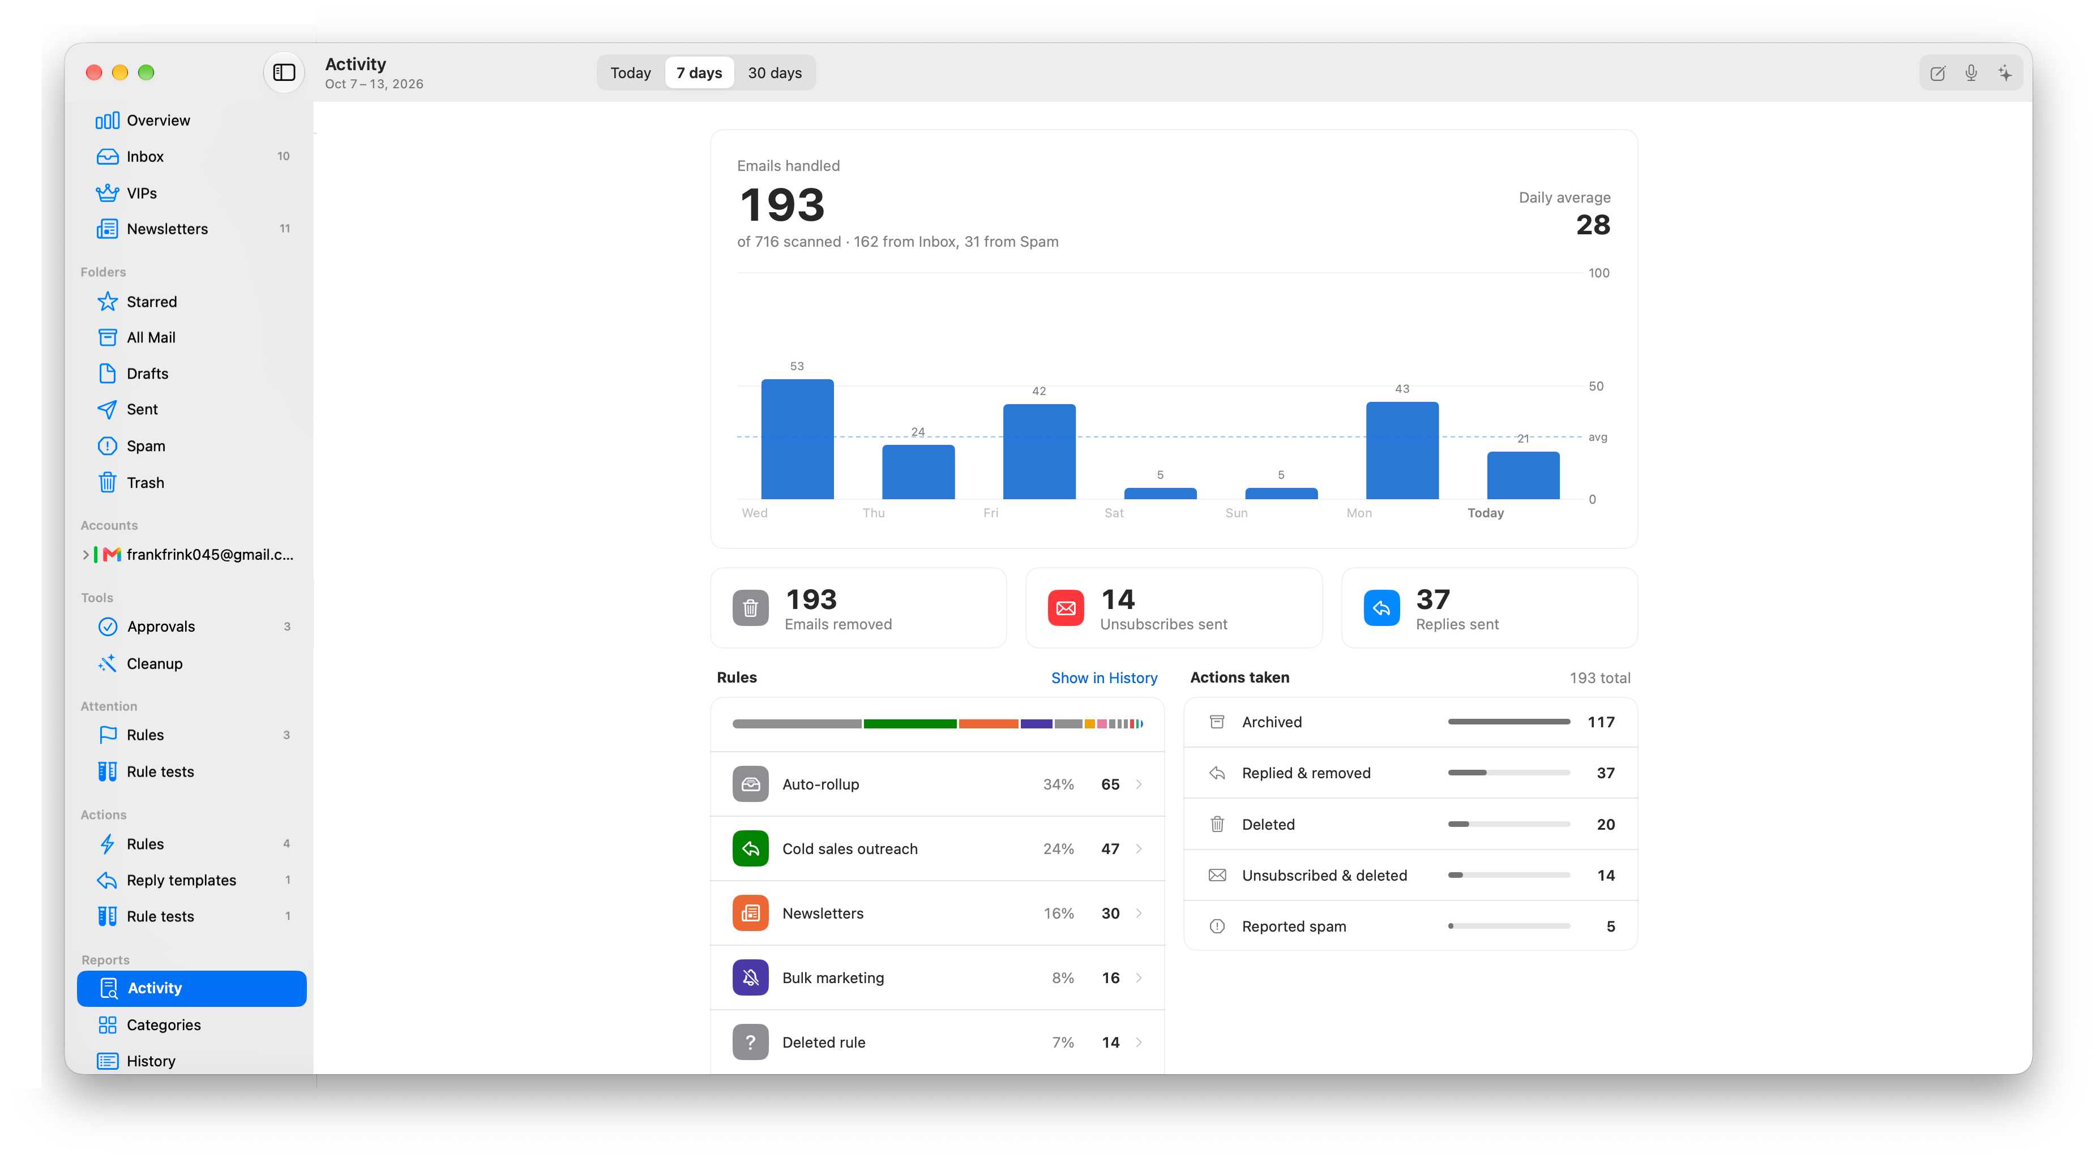Click the Wed bar showing 53
The height and width of the screenshot is (1158, 2096).
pos(797,439)
